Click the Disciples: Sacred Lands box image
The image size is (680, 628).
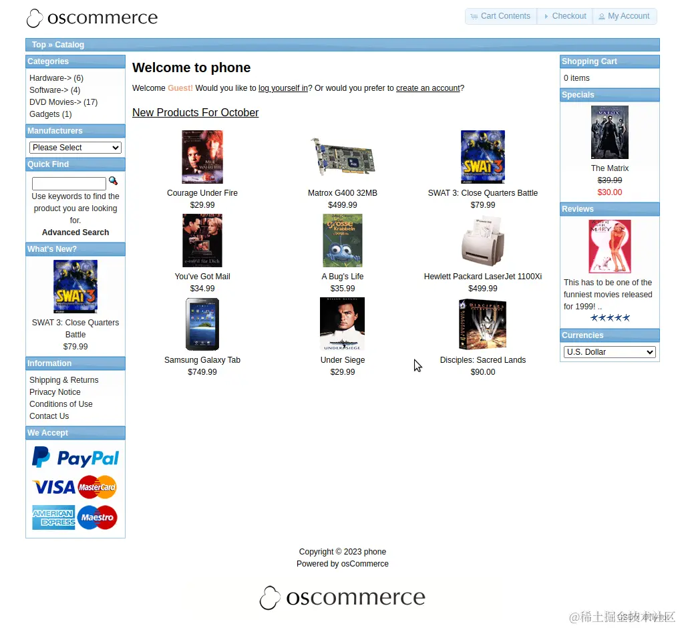coord(483,324)
